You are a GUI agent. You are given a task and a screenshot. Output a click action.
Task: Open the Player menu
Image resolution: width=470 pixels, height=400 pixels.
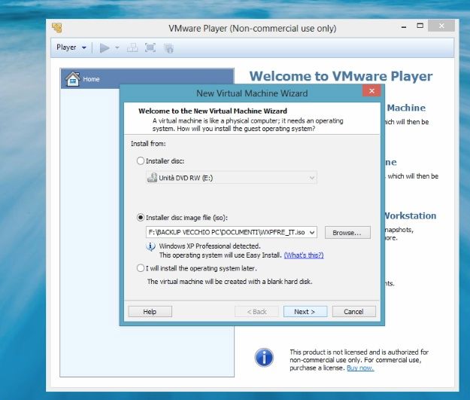point(71,47)
